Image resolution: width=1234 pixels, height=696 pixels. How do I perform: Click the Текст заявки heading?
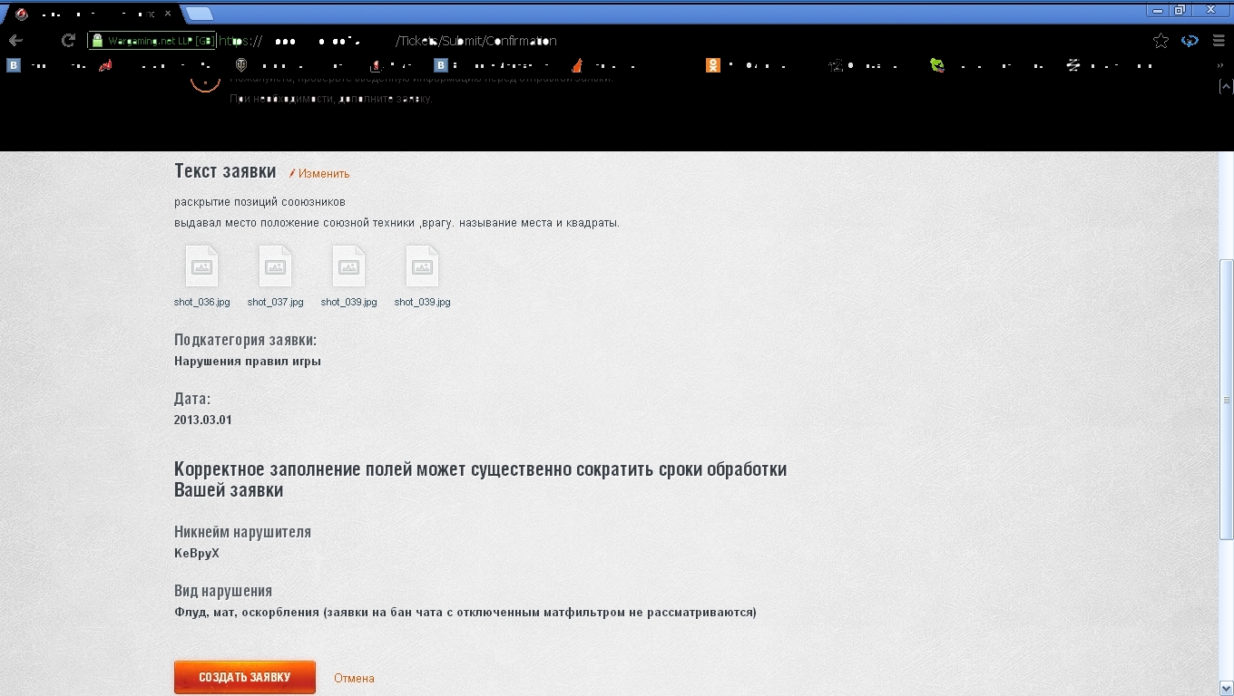(x=225, y=171)
